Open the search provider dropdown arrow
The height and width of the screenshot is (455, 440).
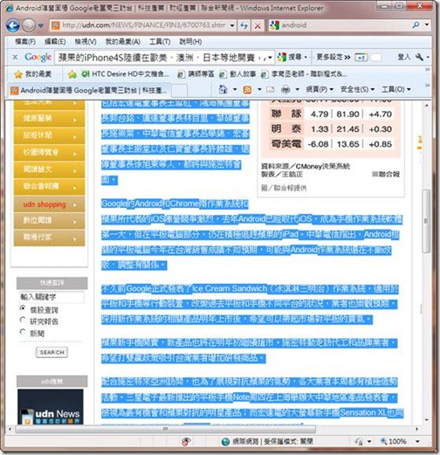click(x=427, y=24)
